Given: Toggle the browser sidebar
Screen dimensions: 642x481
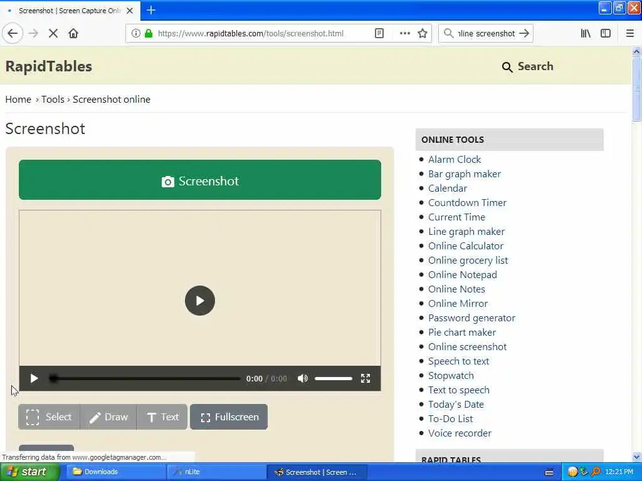Looking at the screenshot, I should (x=606, y=33).
